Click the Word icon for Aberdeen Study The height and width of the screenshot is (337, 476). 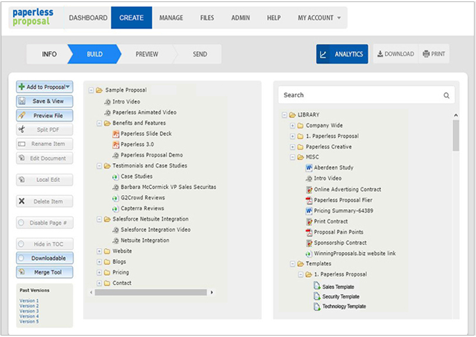pos(309,167)
